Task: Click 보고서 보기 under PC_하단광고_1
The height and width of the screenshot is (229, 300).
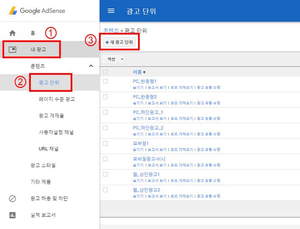Action: 157,118
